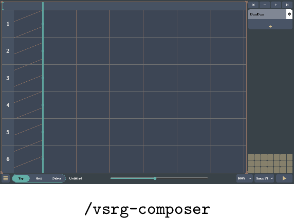Open the hamburger menu at bottom left
The width and height of the screenshot is (294, 218).
pos(6,178)
